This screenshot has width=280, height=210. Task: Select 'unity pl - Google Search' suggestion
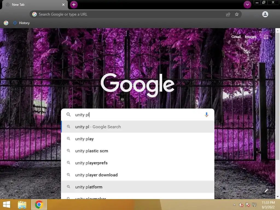138,127
